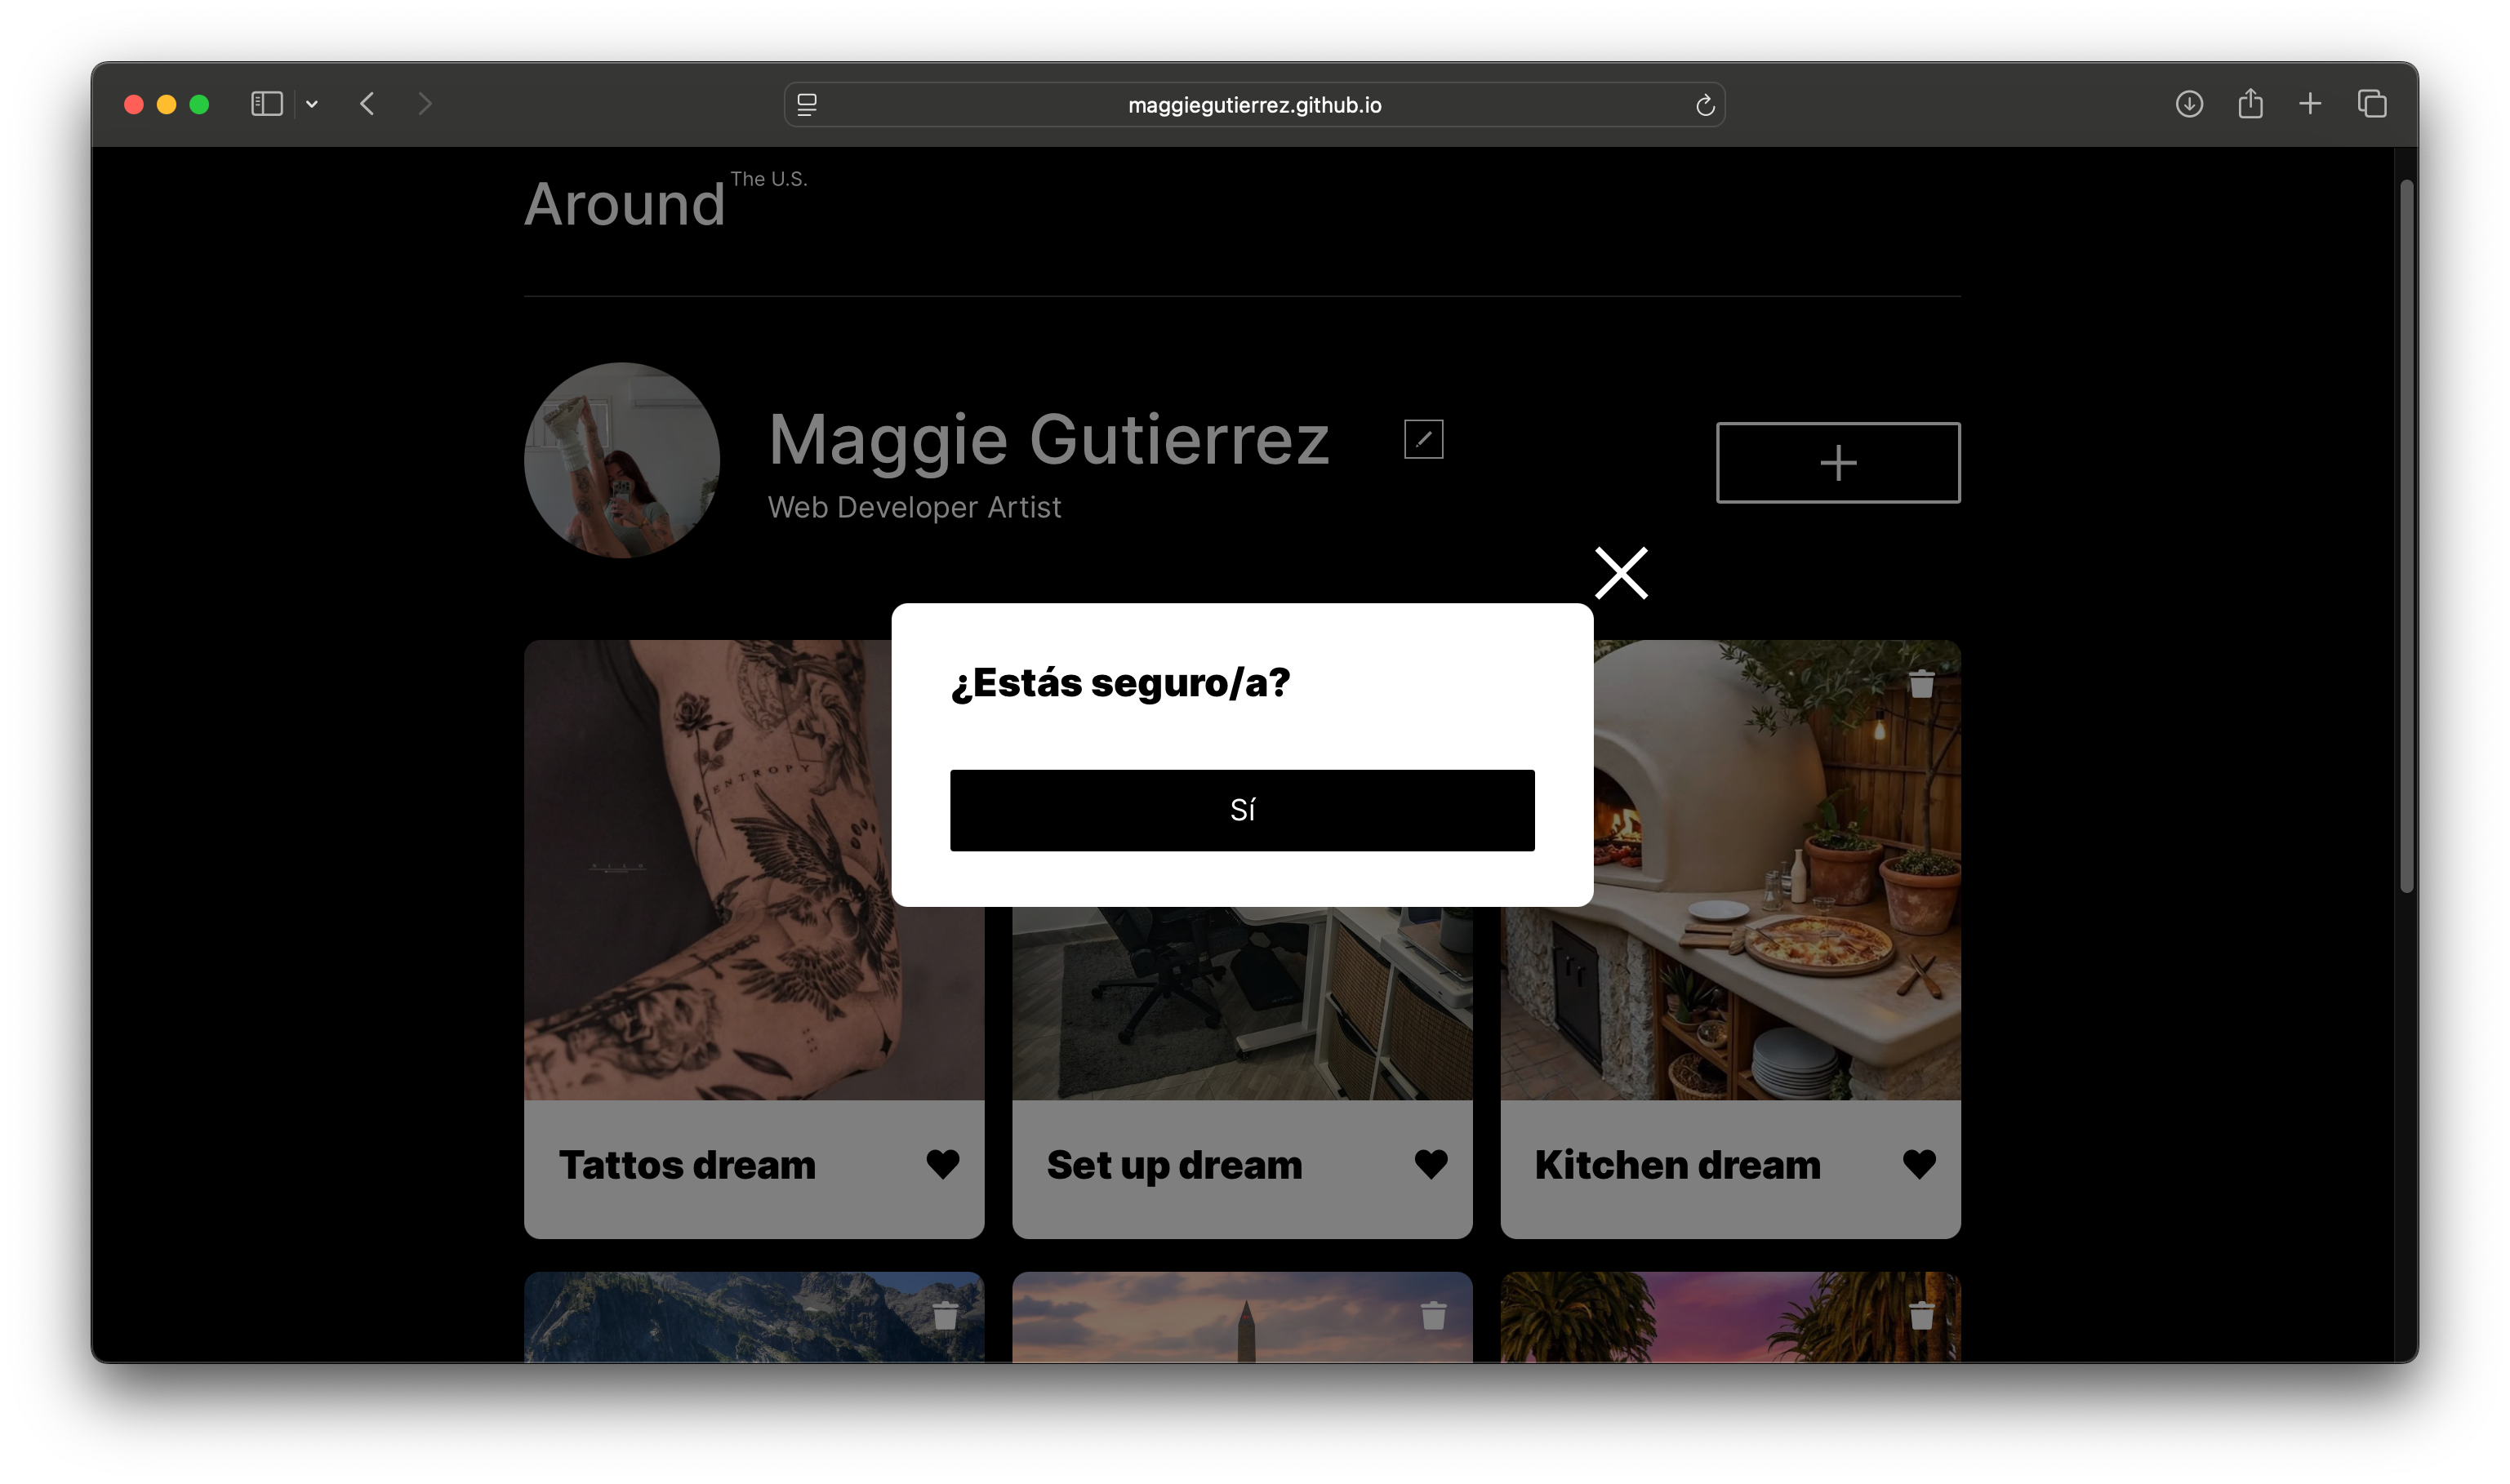
Task: Click trash icon on tower sunset card
Action: 1433,1315
